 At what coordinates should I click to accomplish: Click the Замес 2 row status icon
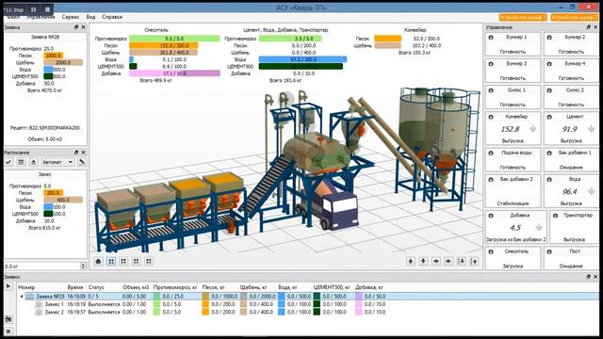click(x=39, y=312)
